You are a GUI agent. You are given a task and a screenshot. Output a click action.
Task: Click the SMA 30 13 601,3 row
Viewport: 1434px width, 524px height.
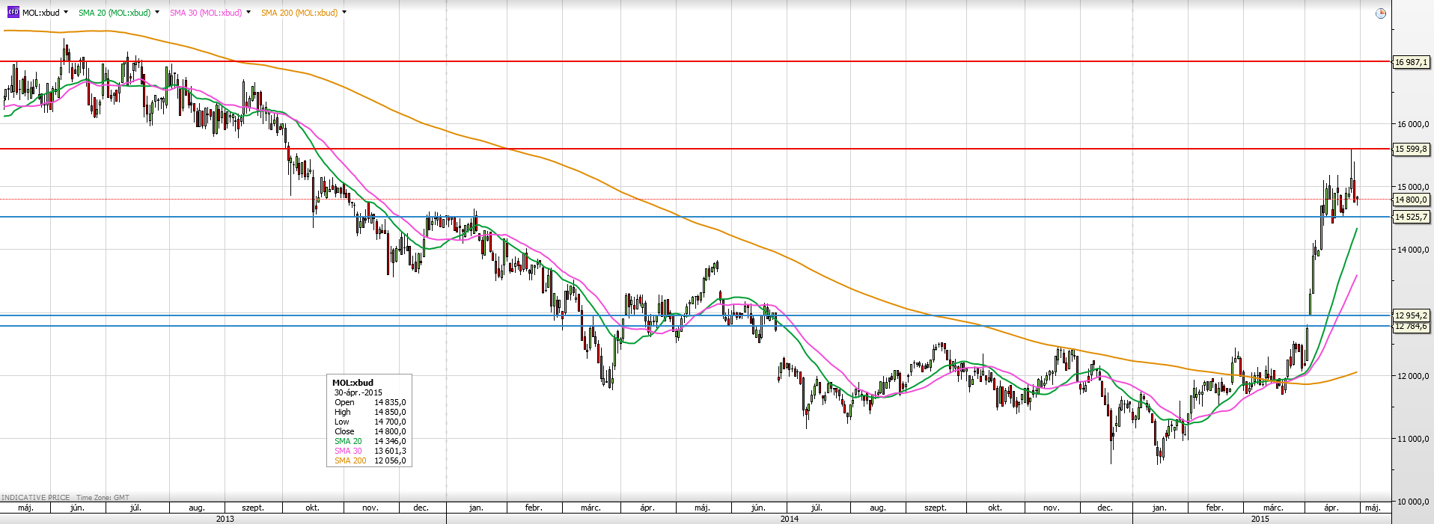[370, 451]
